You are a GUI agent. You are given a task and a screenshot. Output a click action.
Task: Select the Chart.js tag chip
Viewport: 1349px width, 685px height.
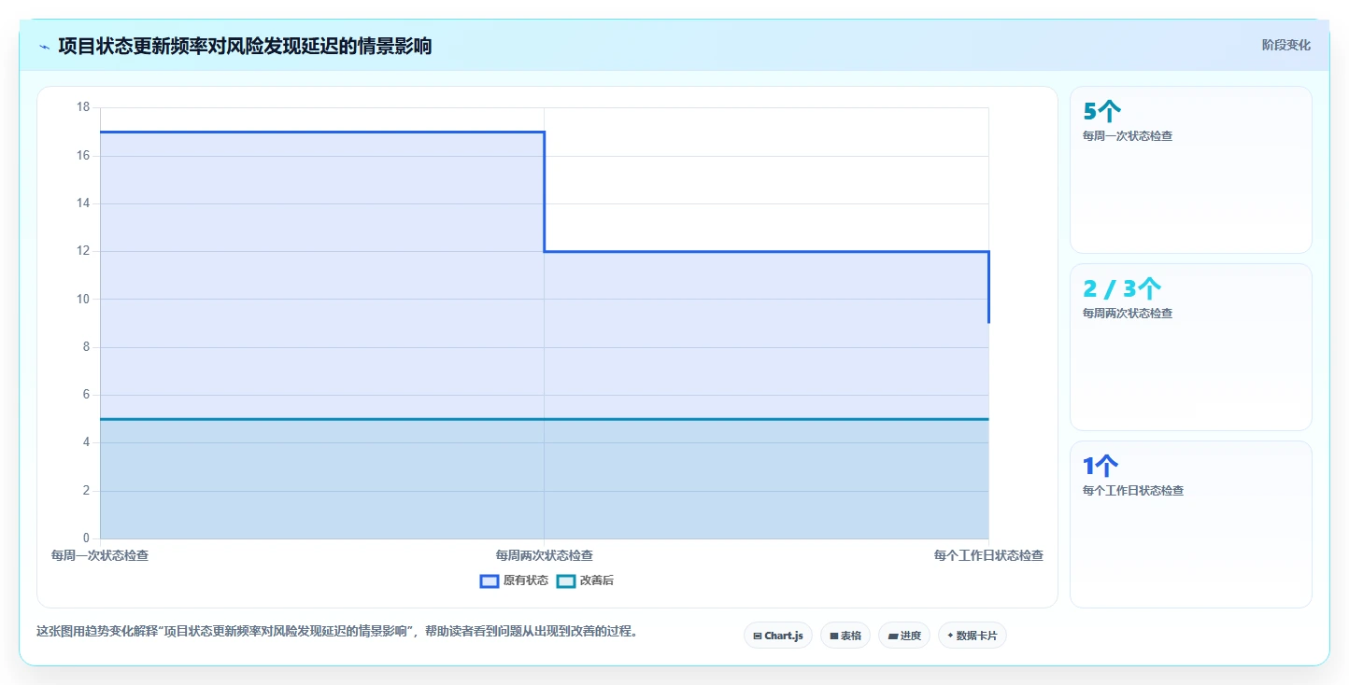[x=778, y=636]
